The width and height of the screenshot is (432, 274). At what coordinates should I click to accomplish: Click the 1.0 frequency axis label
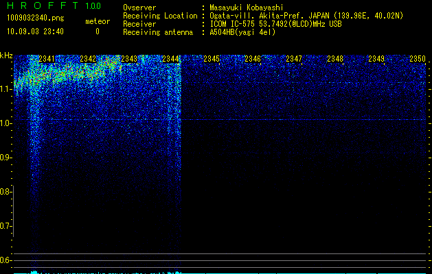6,123
